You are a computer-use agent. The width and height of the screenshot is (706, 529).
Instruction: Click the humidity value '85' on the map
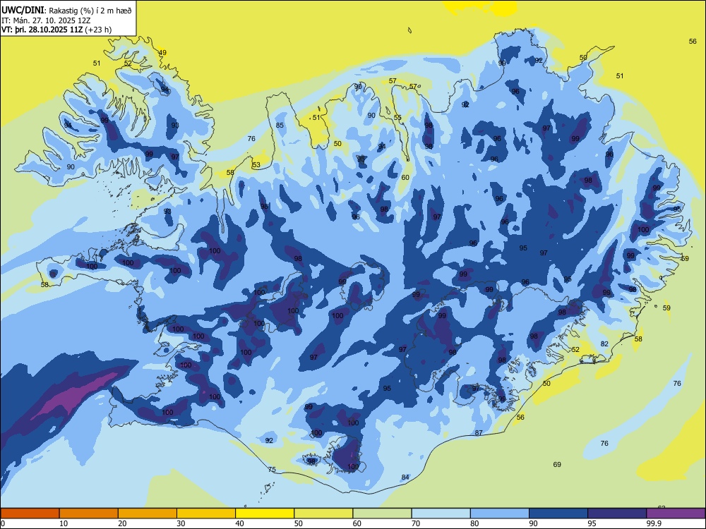point(280,125)
